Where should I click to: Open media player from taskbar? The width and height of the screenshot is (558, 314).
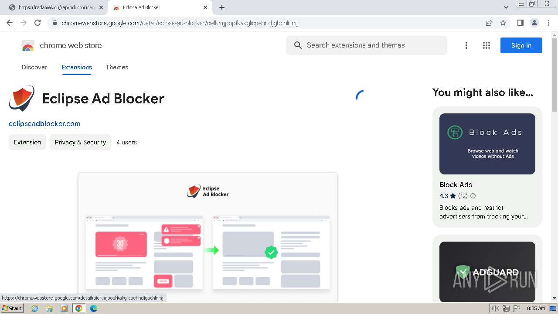click(x=64, y=308)
